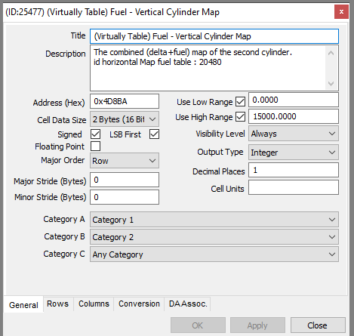The width and height of the screenshot is (354, 336).
Task: Toggle the Signed checkbox
Action: coord(96,134)
